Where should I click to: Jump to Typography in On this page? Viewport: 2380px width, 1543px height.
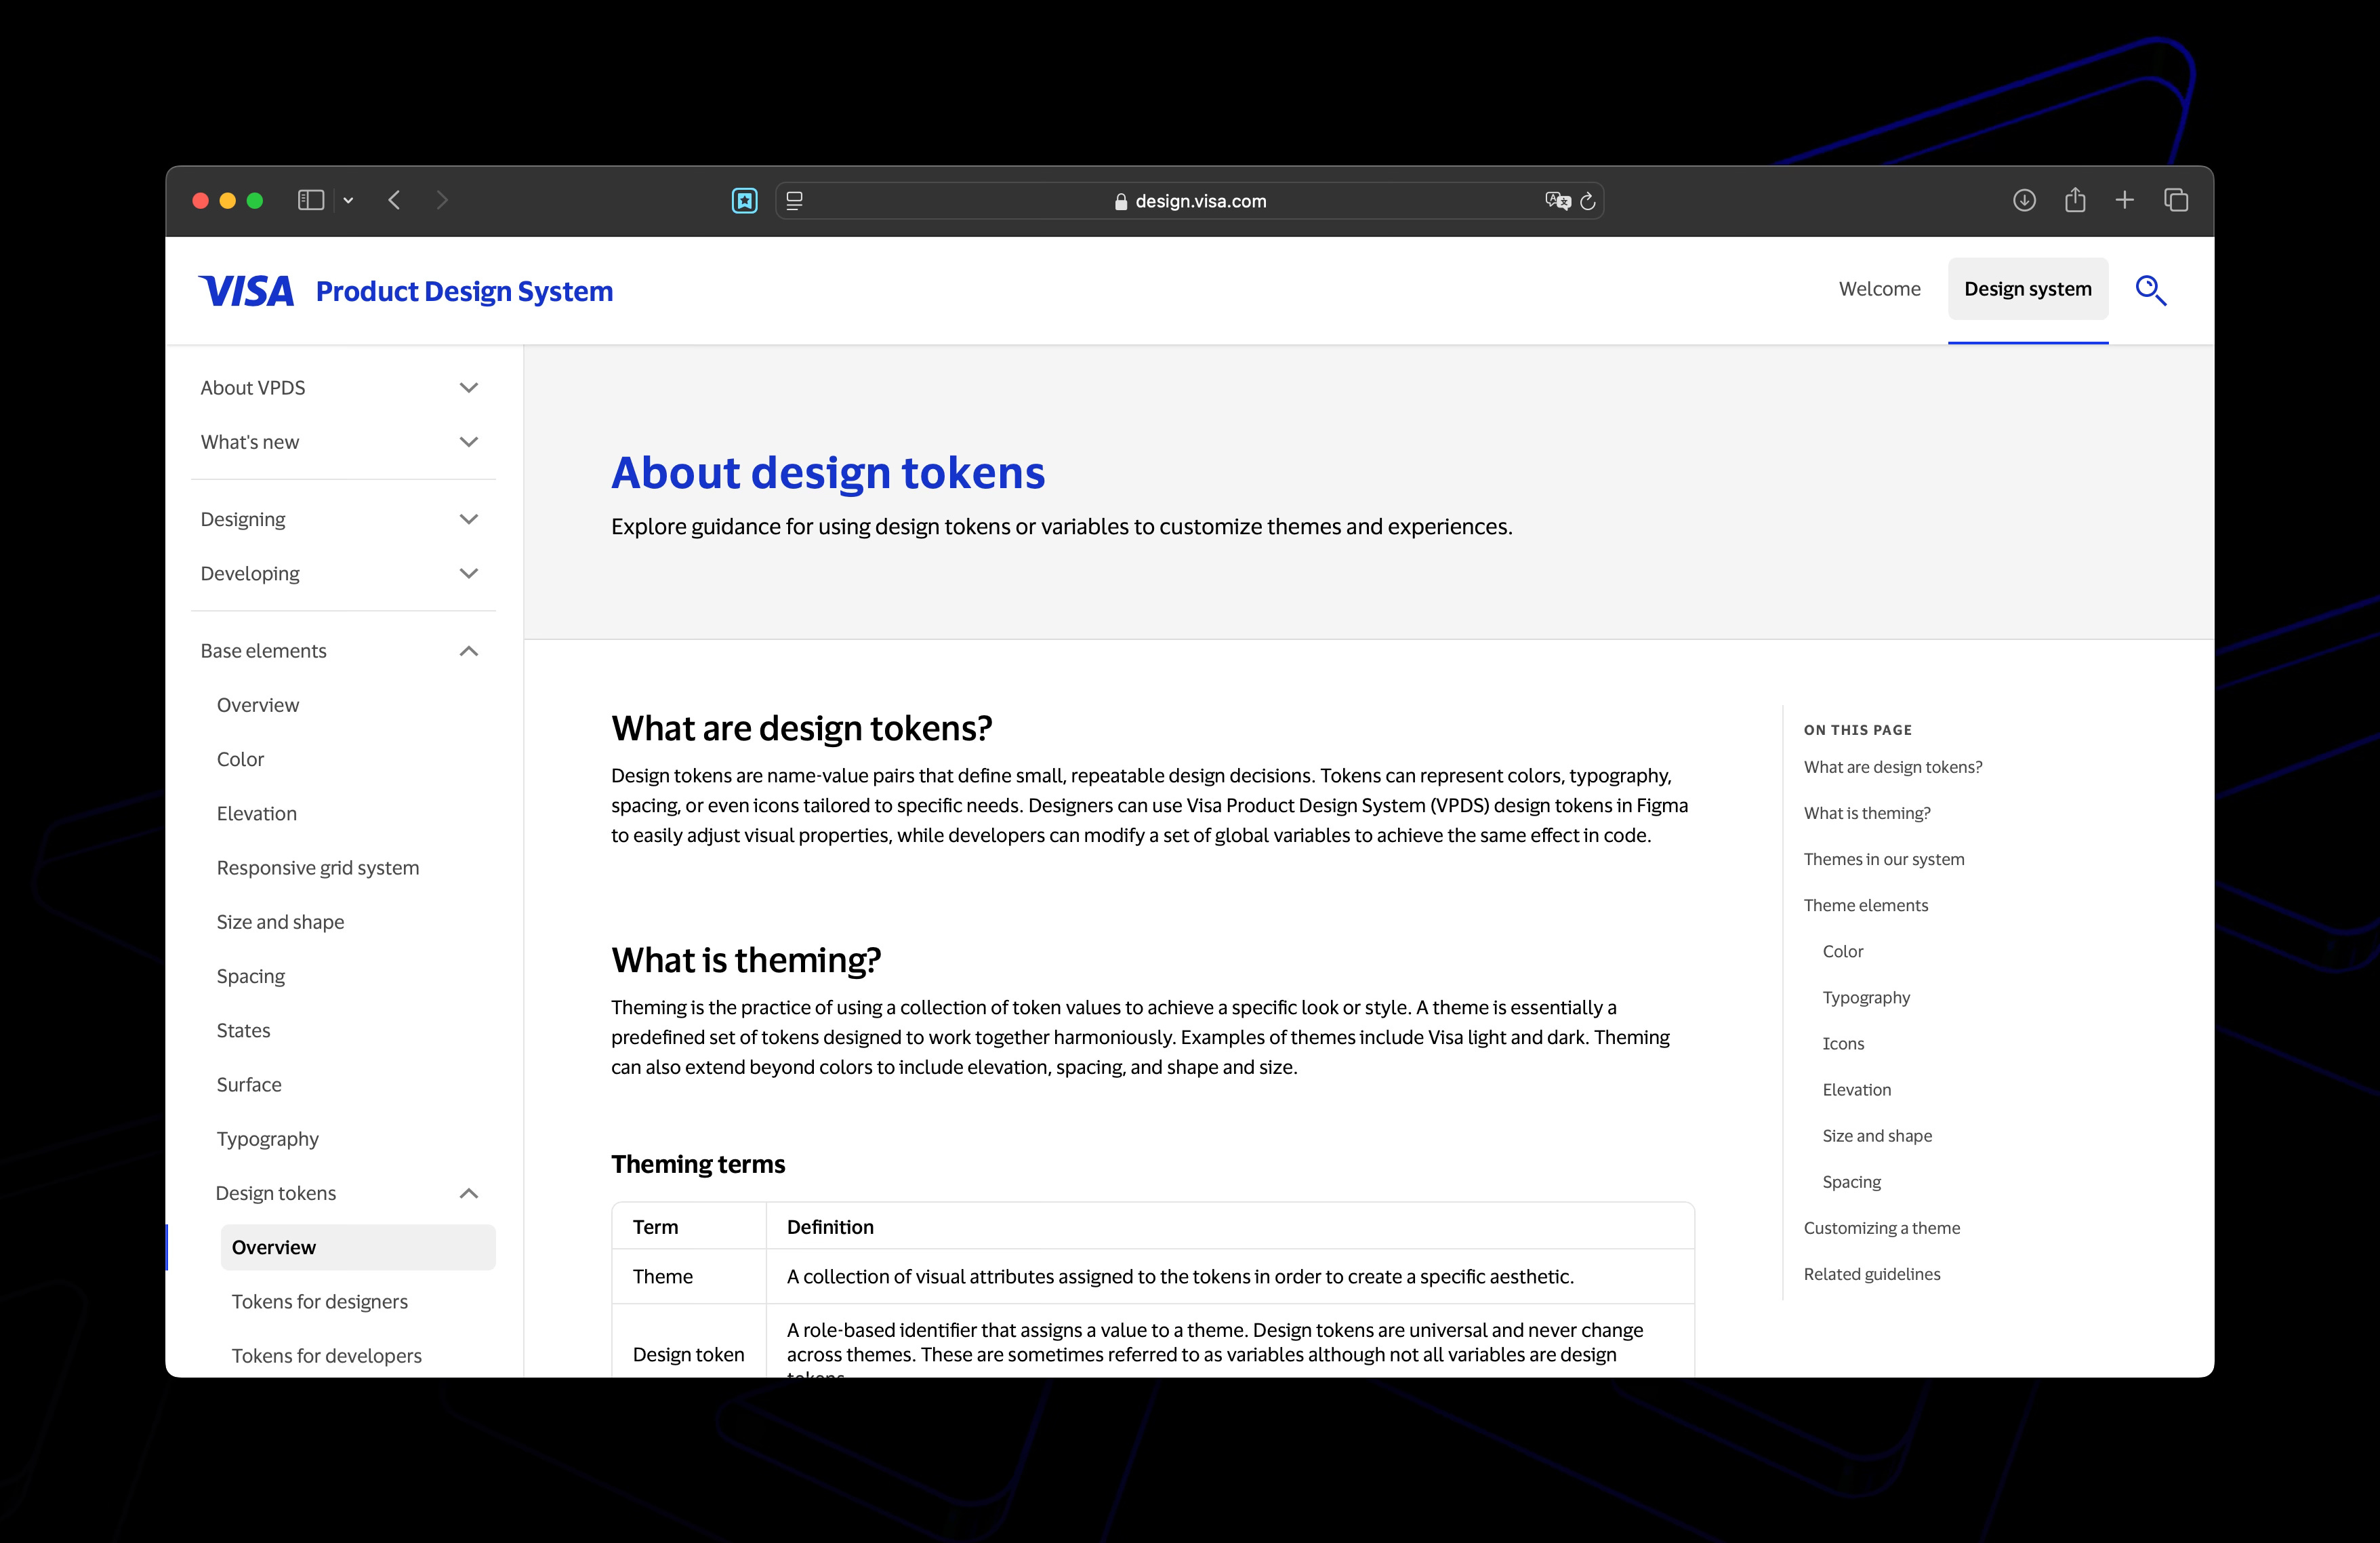tap(1865, 998)
